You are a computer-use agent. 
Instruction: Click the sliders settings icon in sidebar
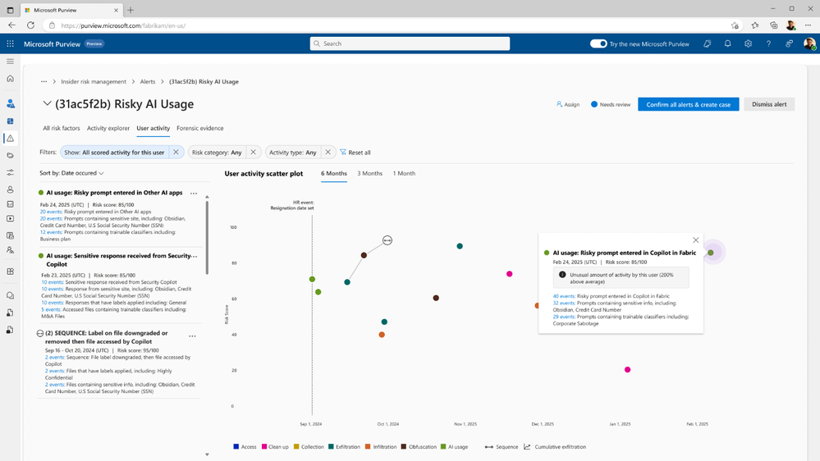(10, 172)
